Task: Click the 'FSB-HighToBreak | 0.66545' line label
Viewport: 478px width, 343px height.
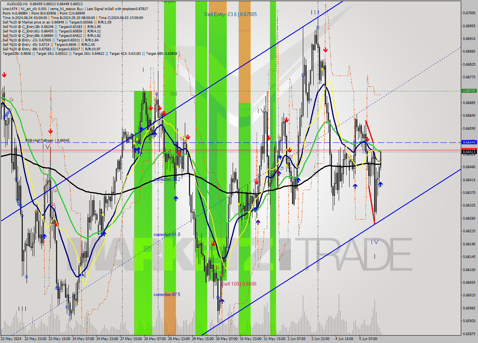Action: (x=47, y=141)
